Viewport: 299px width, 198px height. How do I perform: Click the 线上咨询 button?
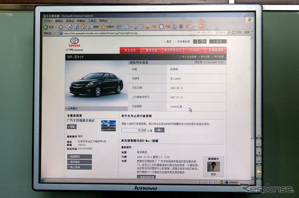pos(79,167)
